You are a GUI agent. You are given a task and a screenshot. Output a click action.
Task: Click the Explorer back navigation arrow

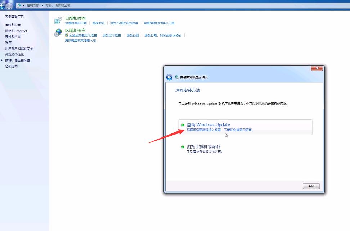click(x=2, y=5)
